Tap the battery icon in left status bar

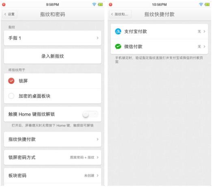(x=100, y=4)
